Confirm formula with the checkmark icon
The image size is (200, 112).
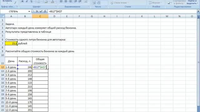(41, 11)
